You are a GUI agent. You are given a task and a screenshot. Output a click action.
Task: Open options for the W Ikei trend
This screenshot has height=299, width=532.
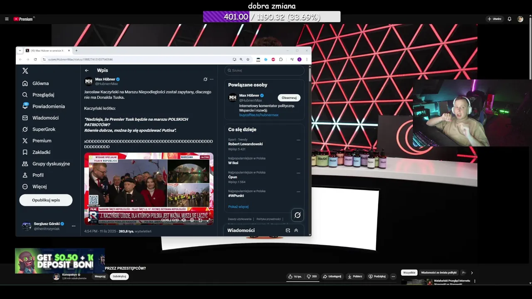(298, 159)
